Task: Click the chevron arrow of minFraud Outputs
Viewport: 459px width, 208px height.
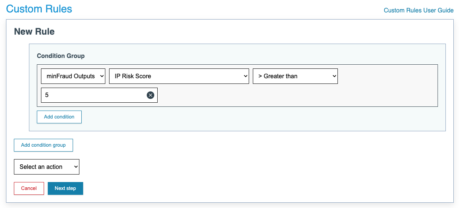Action: 102,76
